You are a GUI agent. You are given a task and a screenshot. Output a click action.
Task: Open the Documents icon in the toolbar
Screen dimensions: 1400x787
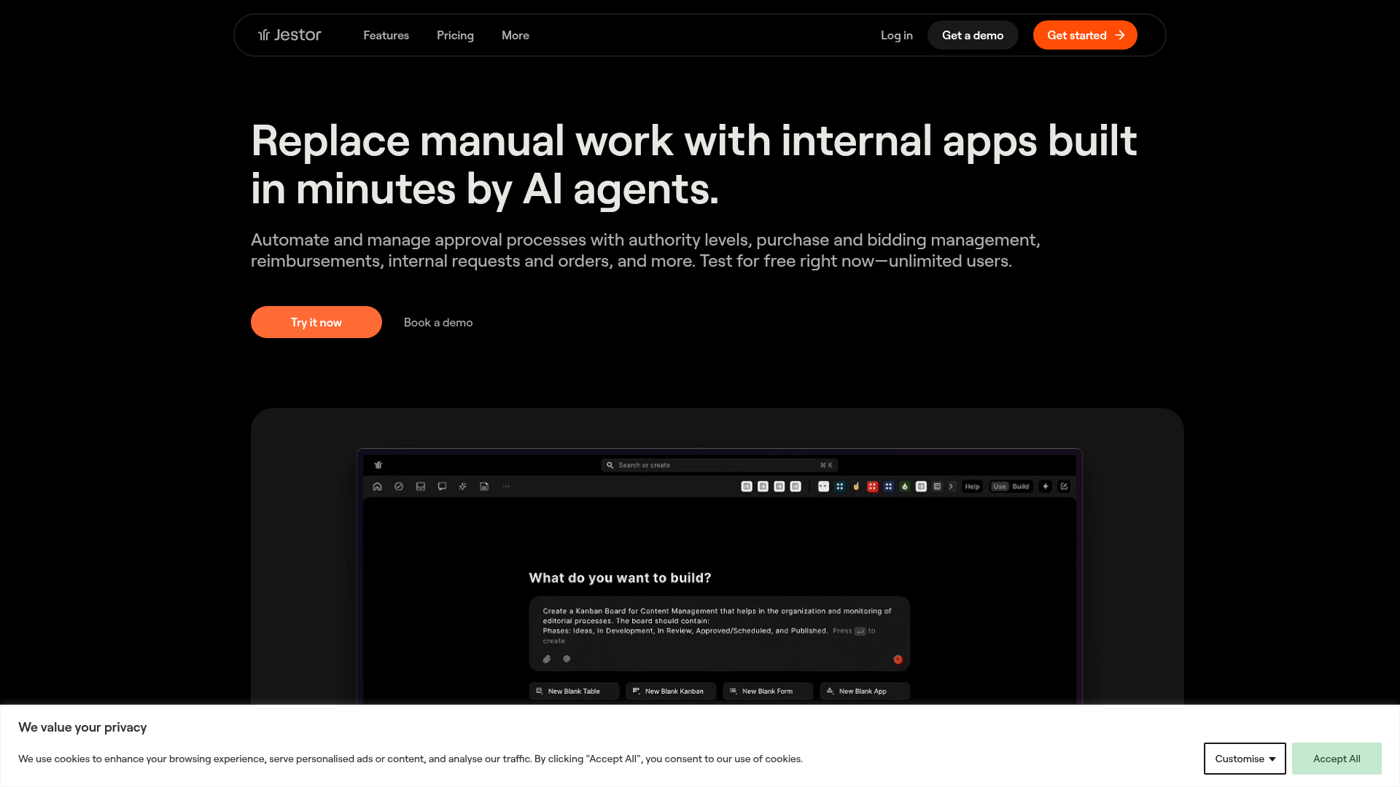click(x=484, y=486)
